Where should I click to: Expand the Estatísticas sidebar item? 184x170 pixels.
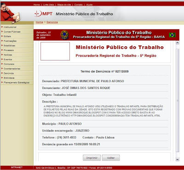point(17,45)
